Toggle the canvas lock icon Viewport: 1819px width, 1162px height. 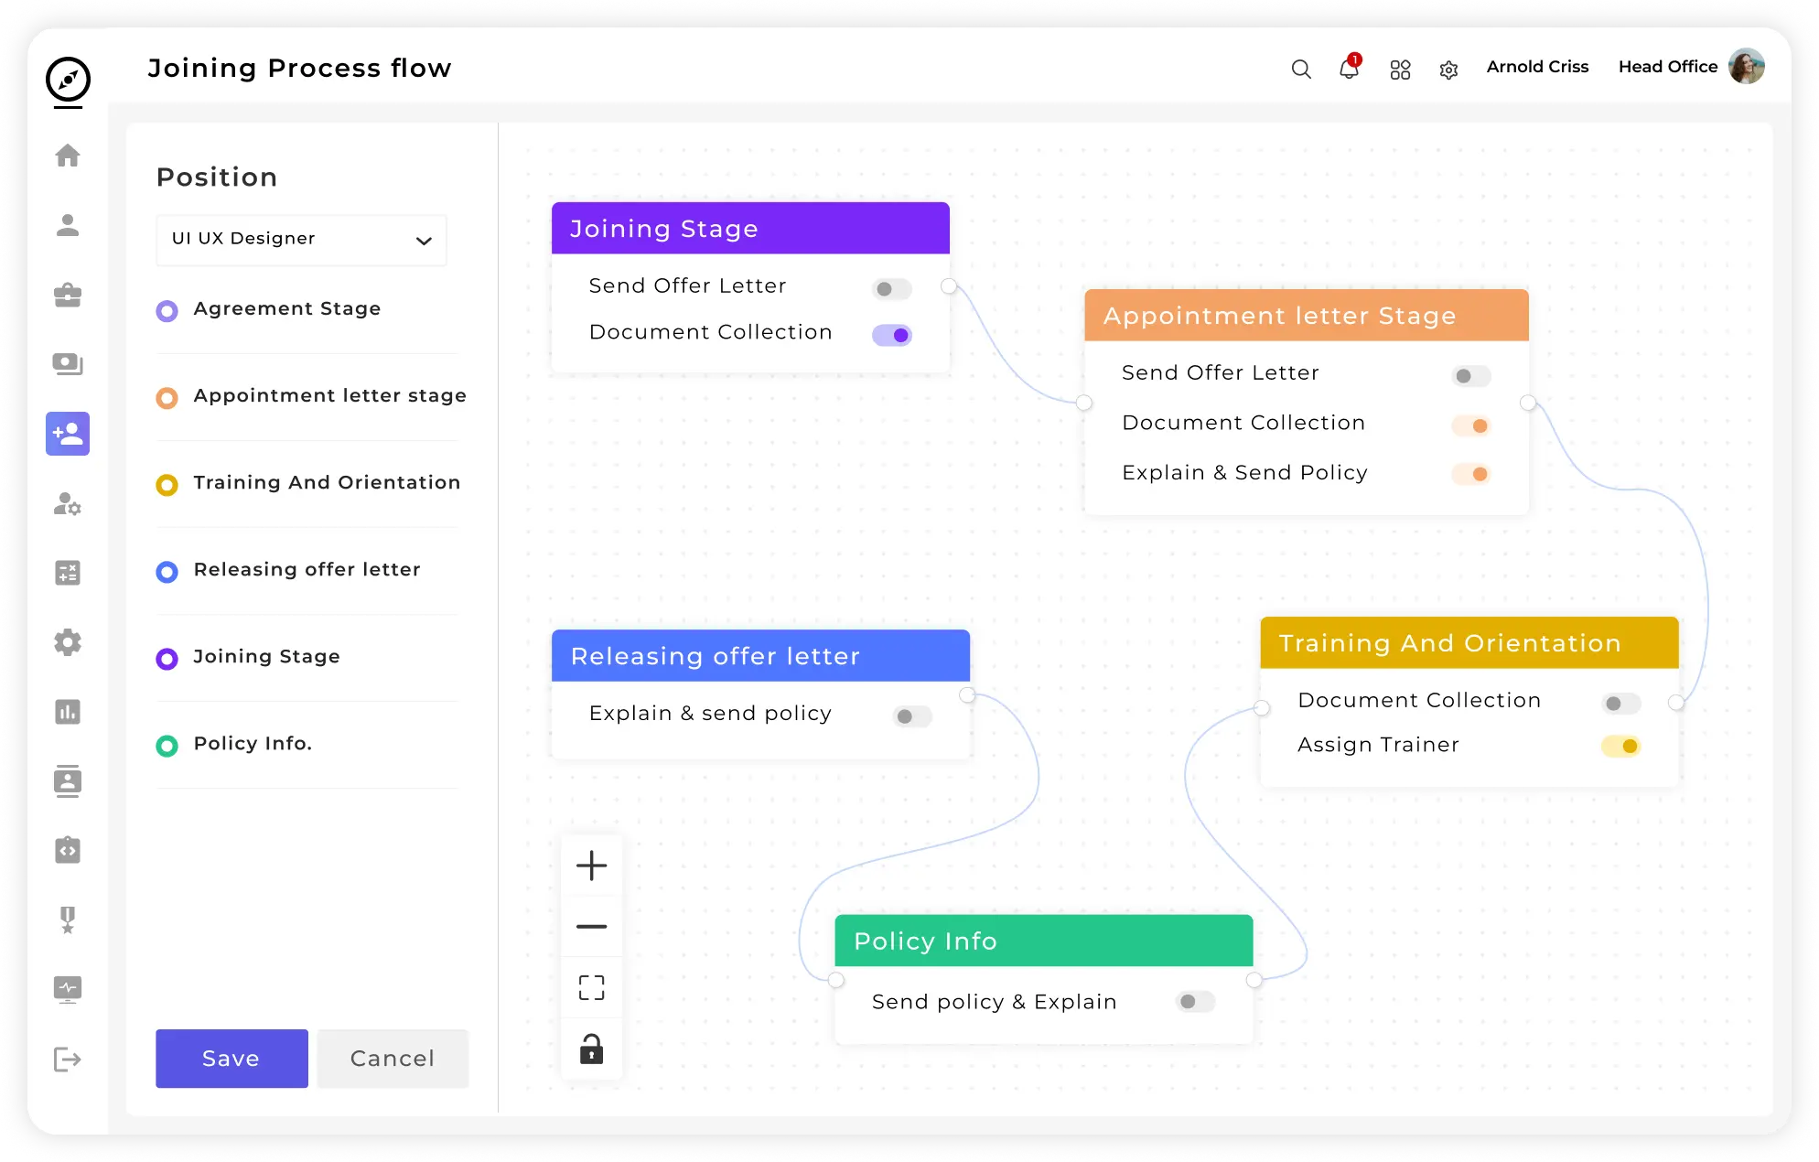point(591,1049)
